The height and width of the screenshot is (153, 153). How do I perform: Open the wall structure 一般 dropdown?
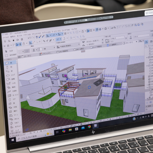(x=47, y=49)
